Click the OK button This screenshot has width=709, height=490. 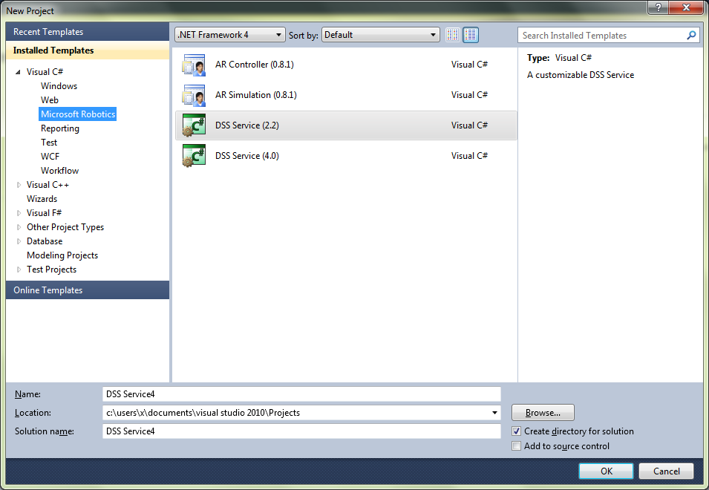607,471
